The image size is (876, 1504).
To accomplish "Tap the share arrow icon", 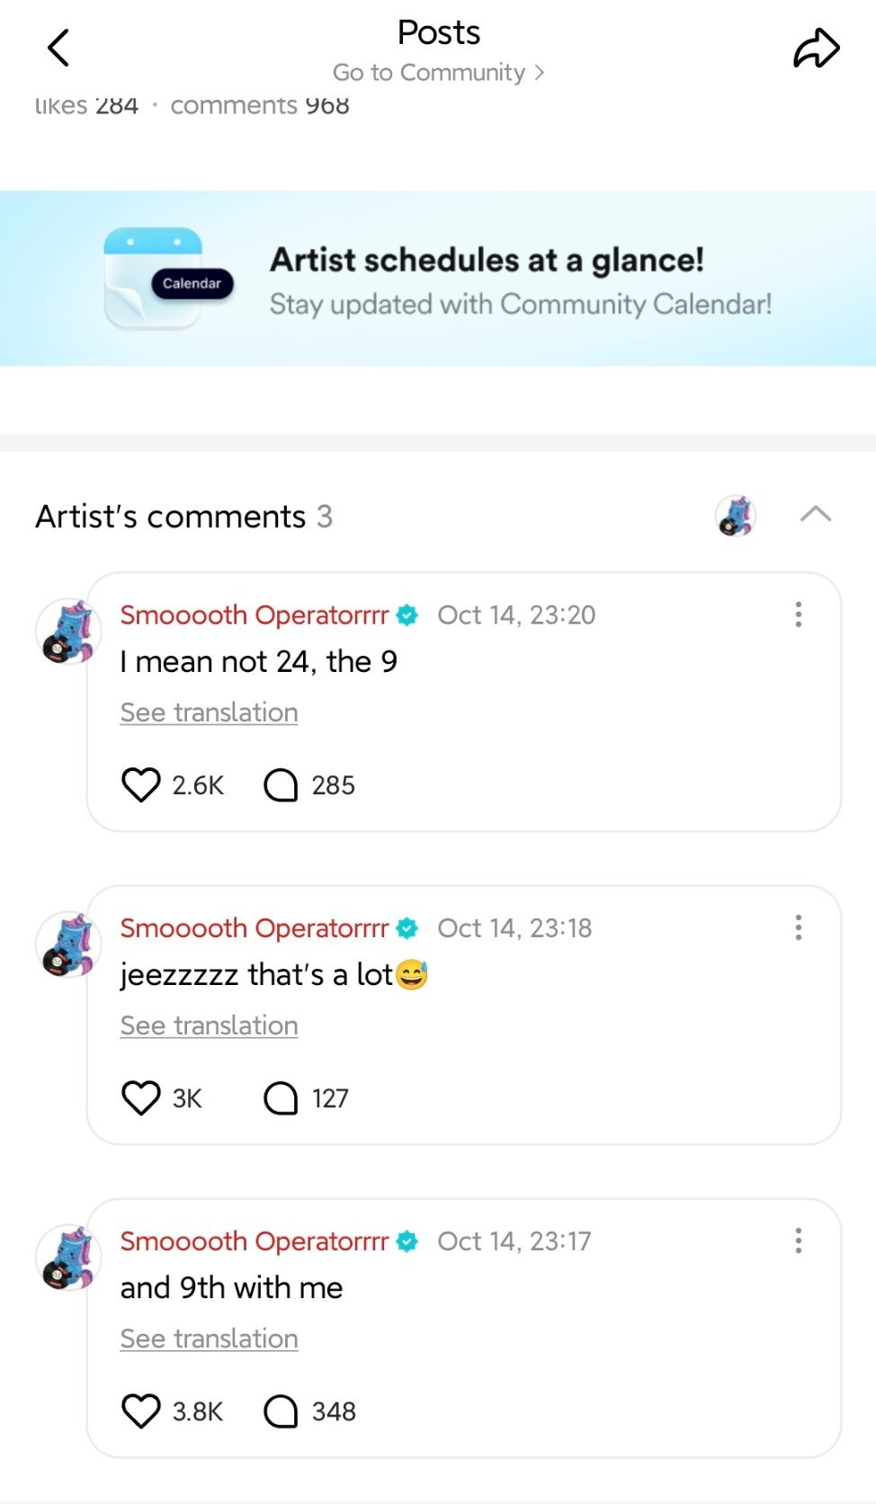I will click(816, 49).
